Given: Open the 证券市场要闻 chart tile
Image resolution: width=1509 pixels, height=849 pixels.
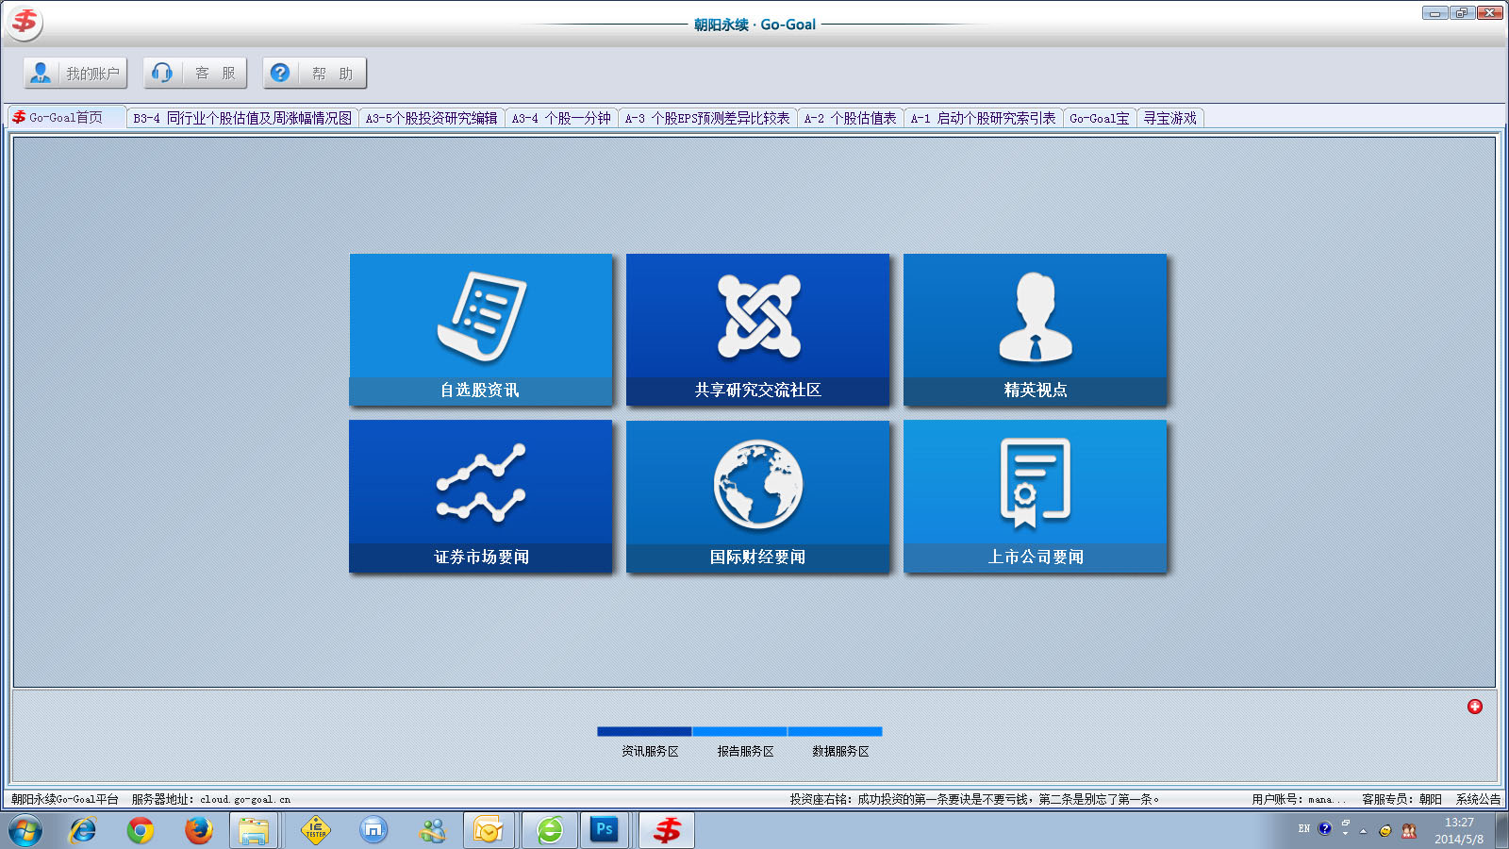Looking at the screenshot, I should coord(481,496).
